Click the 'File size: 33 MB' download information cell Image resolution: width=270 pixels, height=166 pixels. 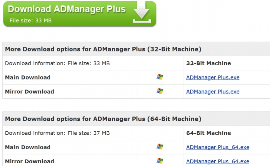[57, 63]
